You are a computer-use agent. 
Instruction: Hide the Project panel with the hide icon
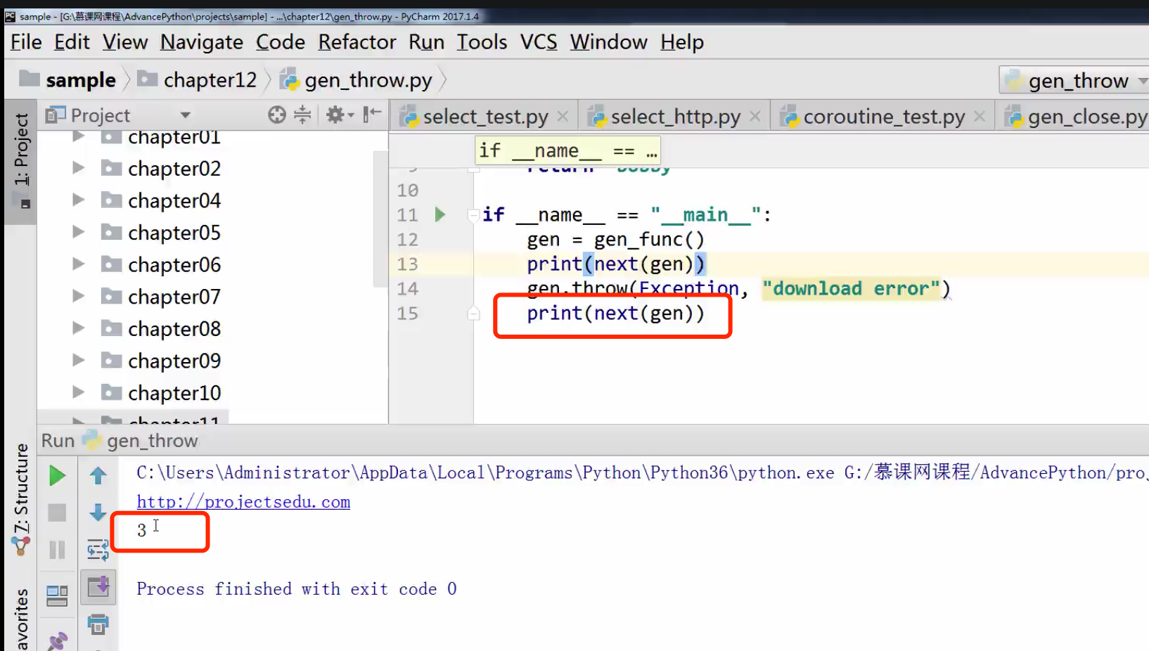point(372,115)
